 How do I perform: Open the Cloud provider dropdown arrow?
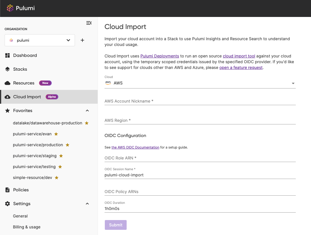pos(293,83)
